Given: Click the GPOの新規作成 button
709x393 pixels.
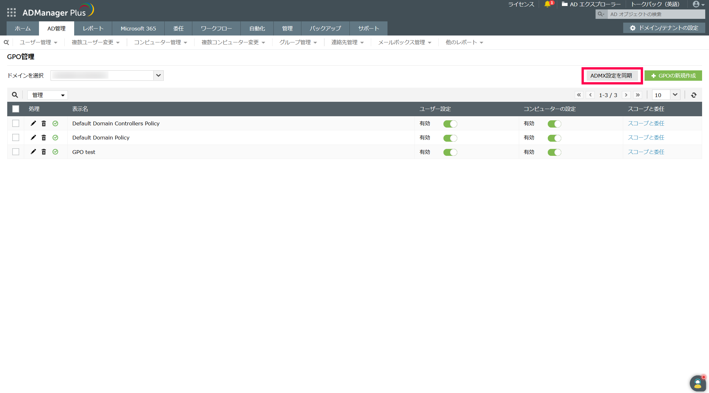Looking at the screenshot, I should (x=673, y=76).
